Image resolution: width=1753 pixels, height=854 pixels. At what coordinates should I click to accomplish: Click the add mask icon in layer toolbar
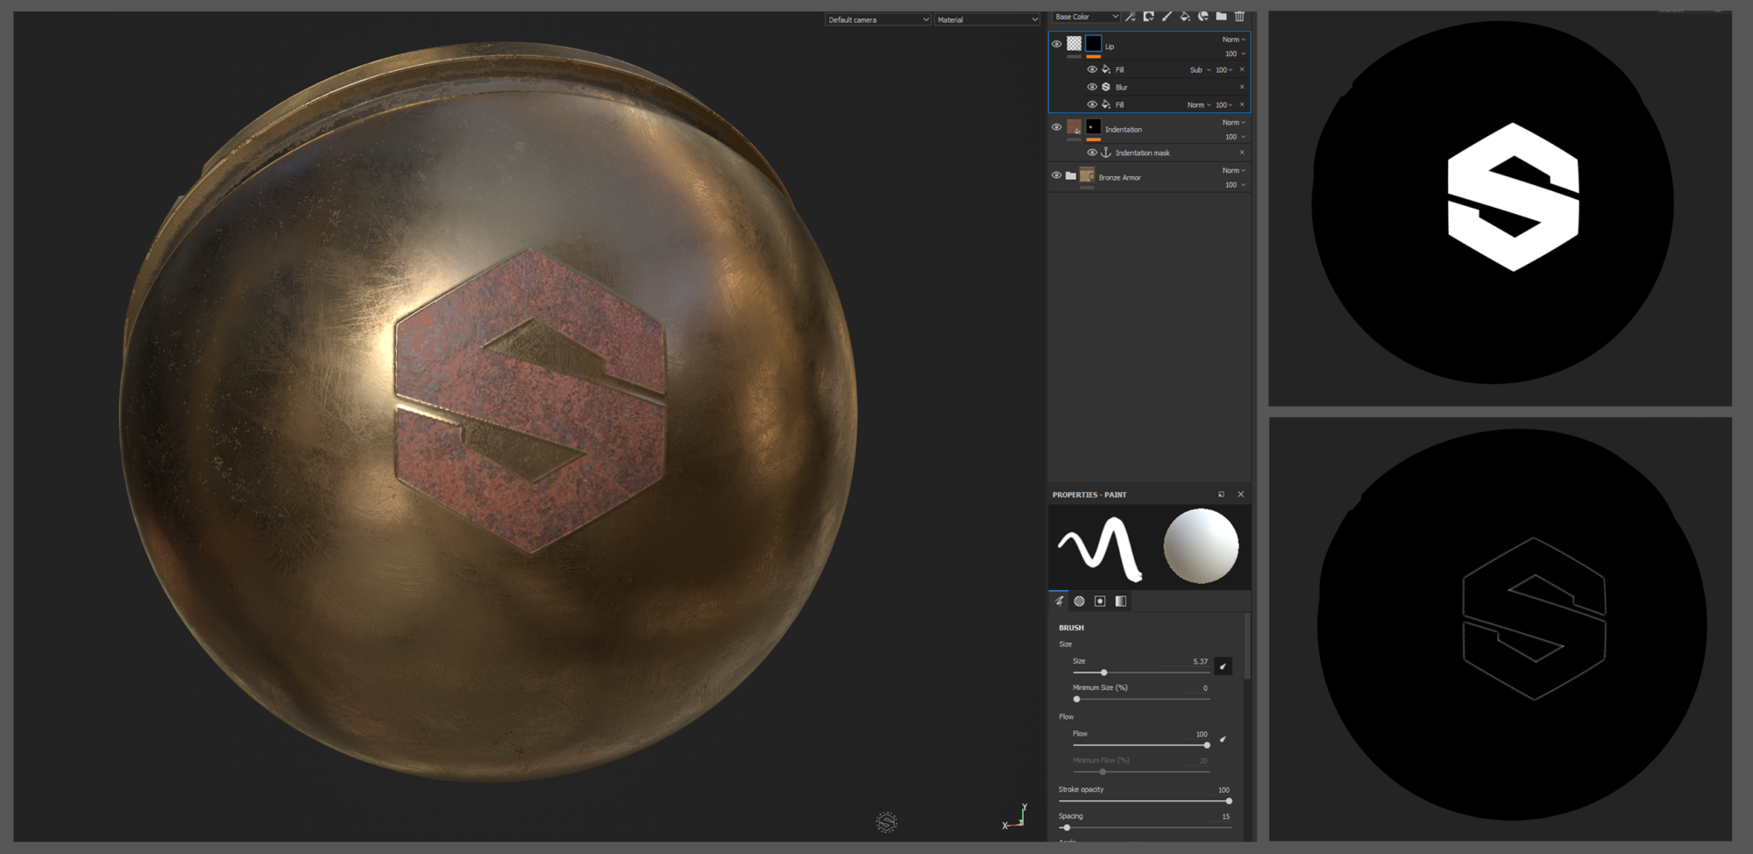click(x=1148, y=17)
